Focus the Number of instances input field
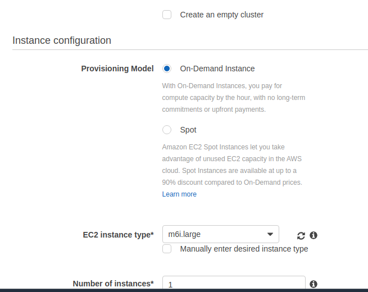 pos(234,282)
